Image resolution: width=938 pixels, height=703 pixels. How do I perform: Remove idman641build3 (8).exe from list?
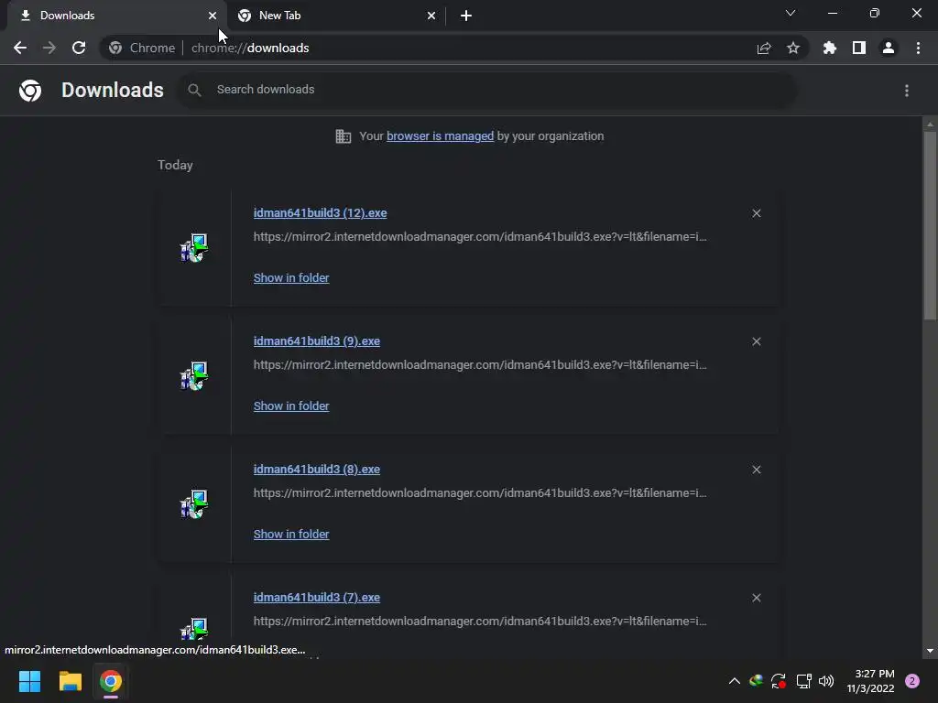click(x=756, y=470)
